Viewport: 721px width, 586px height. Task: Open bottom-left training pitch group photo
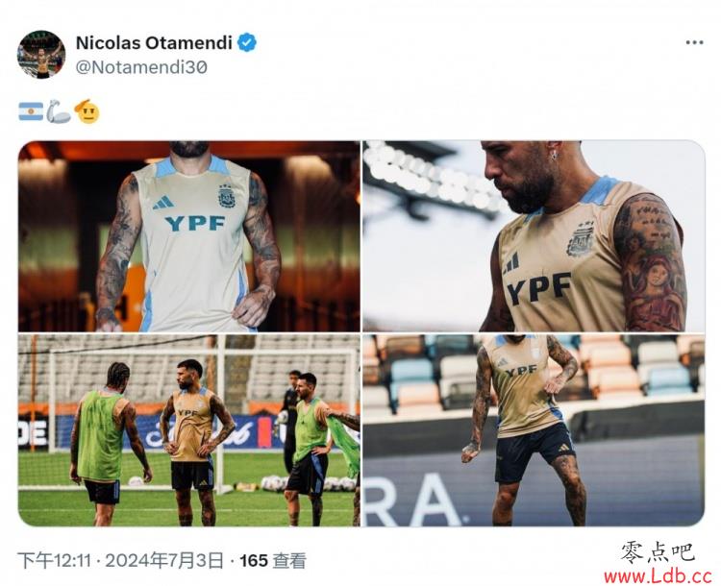[x=189, y=430]
